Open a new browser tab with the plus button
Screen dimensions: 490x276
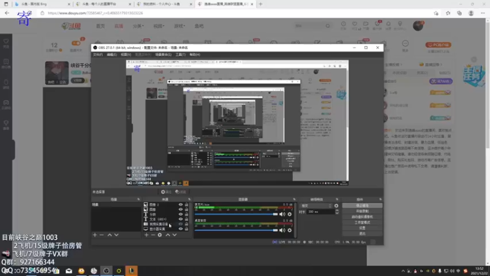tap(260, 4)
